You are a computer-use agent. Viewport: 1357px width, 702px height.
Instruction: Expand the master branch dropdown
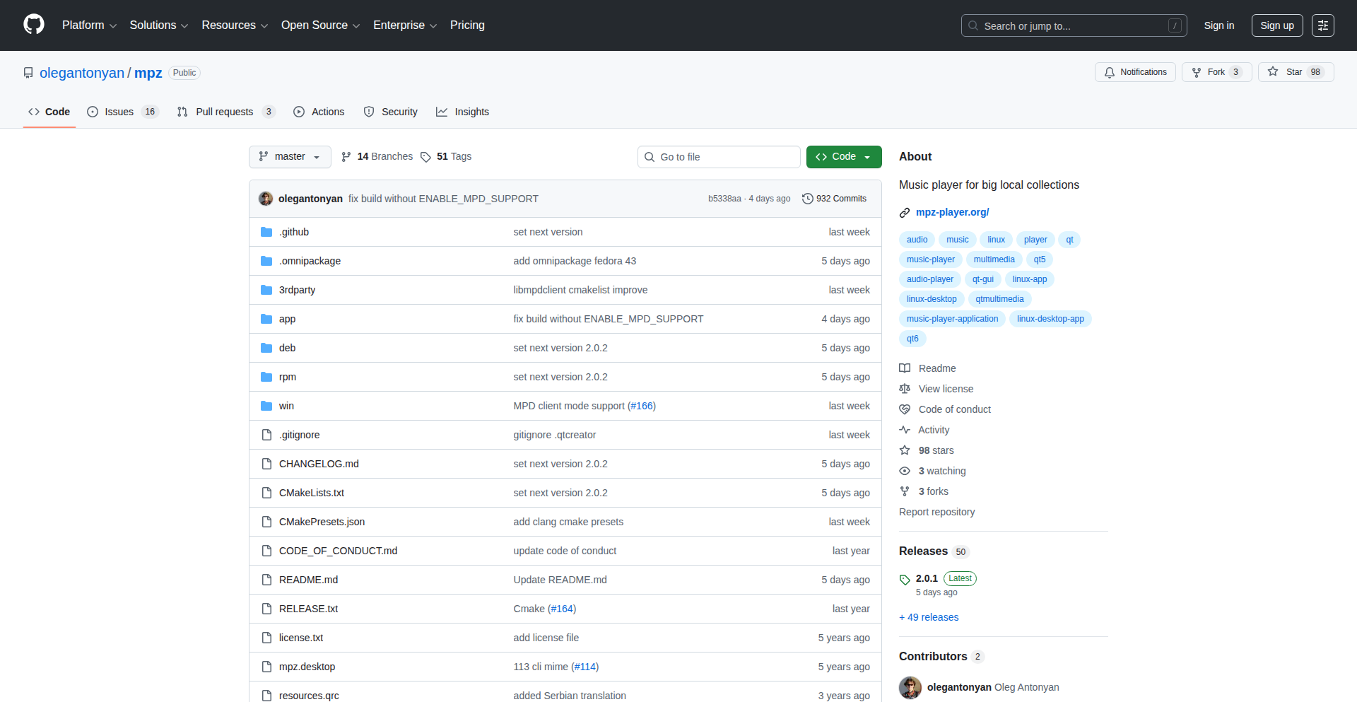[290, 157]
